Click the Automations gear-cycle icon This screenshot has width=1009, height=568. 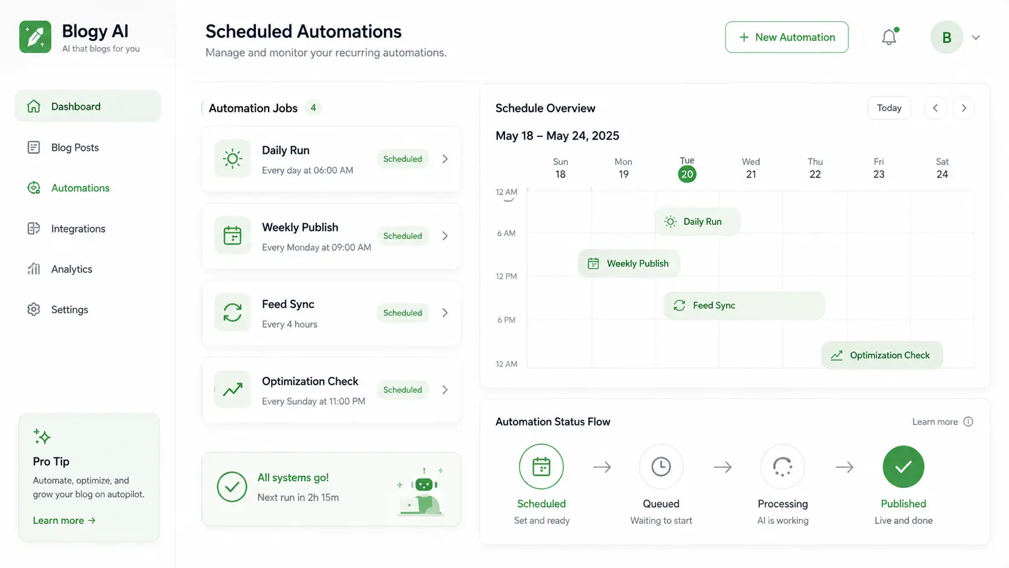[x=34, y=188]
